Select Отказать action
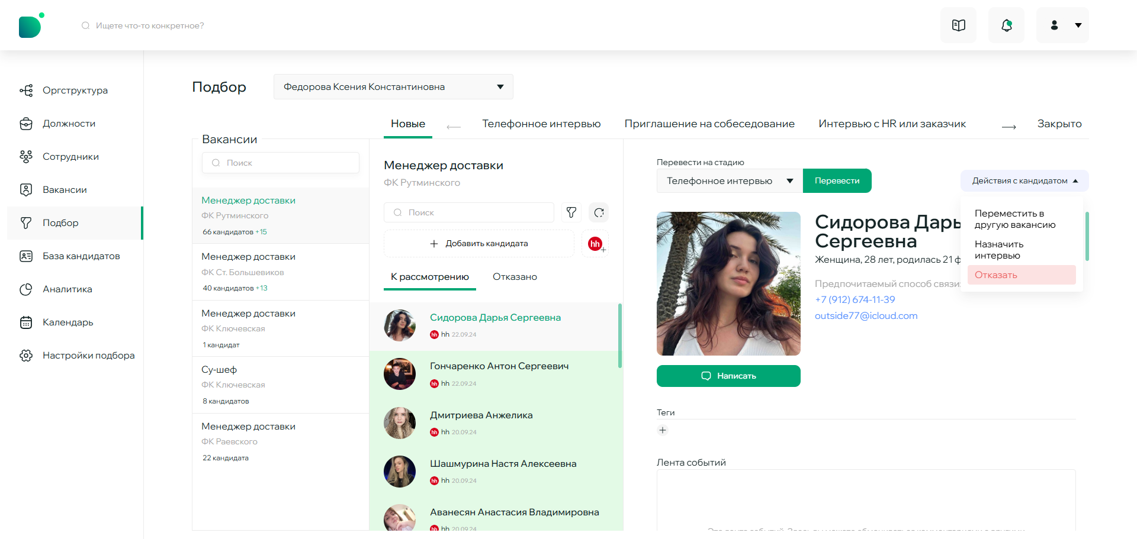This screenshot has height=539, width=1137. (1022, 275)
